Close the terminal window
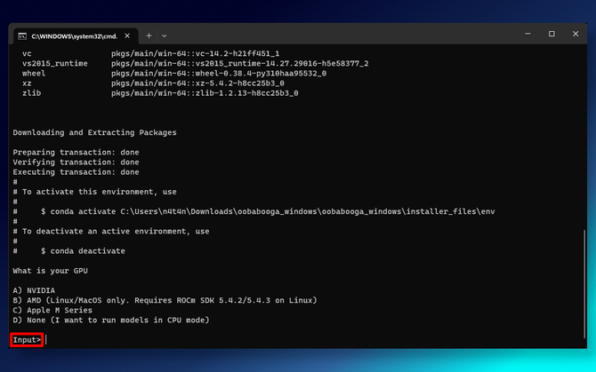Viewport: 596px width, 372px height. pos(576,34)
